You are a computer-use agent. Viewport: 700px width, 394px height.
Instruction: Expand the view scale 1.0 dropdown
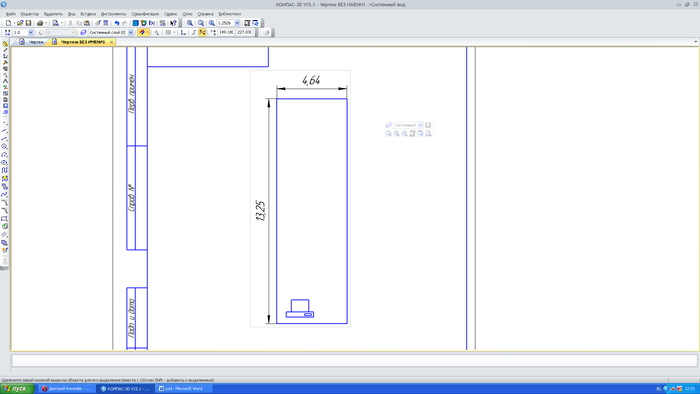31,32
